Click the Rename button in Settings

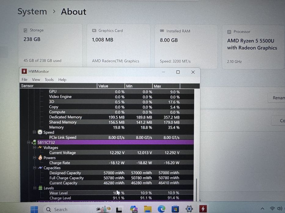coord(276,98)
